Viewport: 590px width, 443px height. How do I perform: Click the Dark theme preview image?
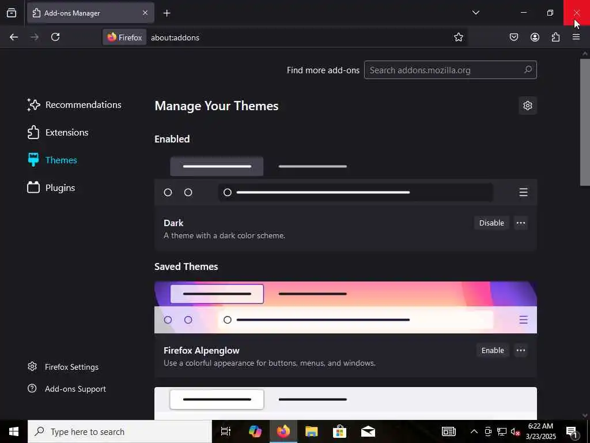click(x=346, y=180)
